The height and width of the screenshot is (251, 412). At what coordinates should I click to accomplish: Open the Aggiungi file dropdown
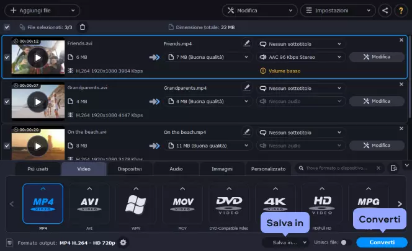42,11
